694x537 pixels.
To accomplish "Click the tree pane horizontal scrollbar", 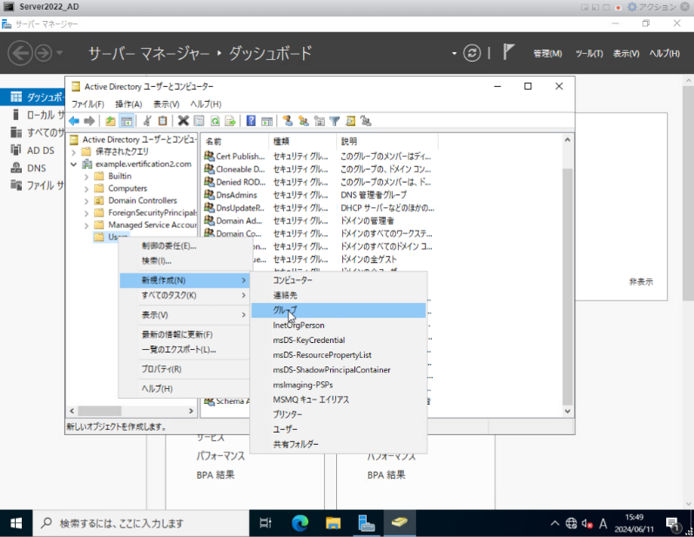I will 99,411.
